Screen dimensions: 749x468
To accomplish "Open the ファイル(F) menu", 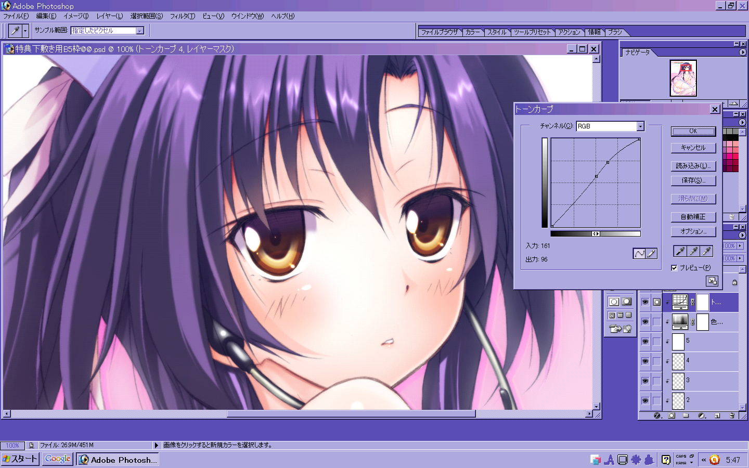I will 16,16.
